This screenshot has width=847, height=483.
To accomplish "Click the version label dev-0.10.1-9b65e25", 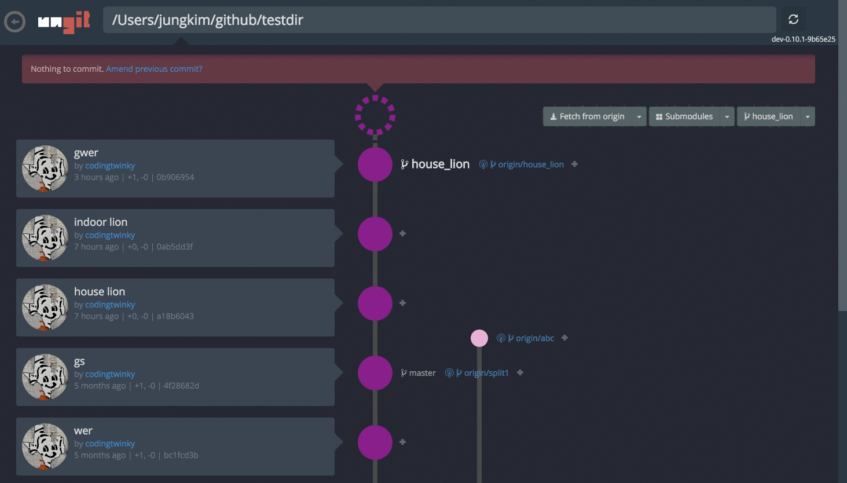I will 804,39.
